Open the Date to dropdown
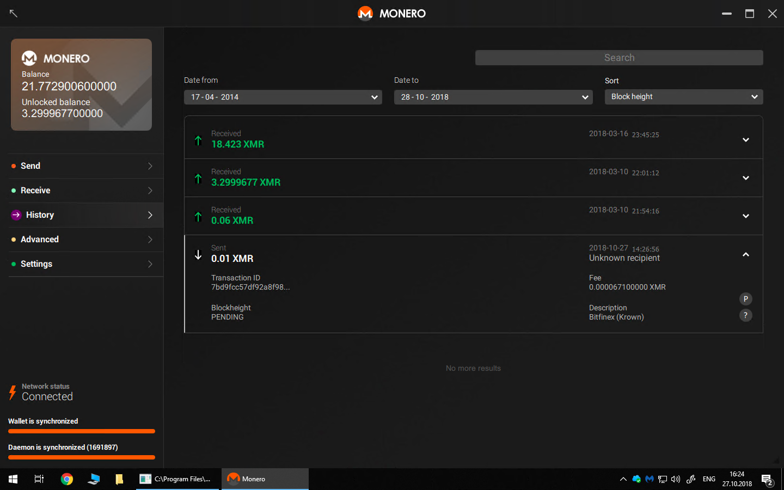784x490 pixels. 493,97
